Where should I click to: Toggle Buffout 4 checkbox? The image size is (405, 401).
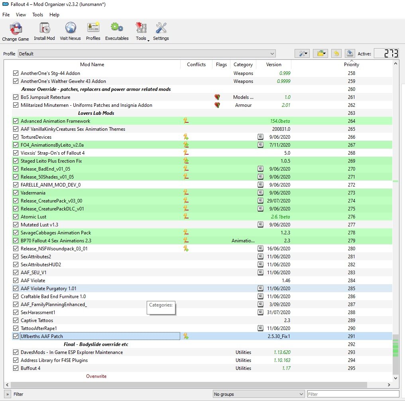tap(16, 368)
